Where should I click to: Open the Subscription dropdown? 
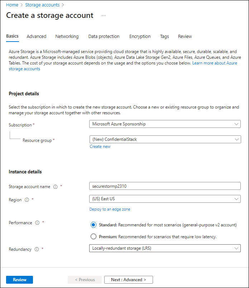(x=165, y=124)
